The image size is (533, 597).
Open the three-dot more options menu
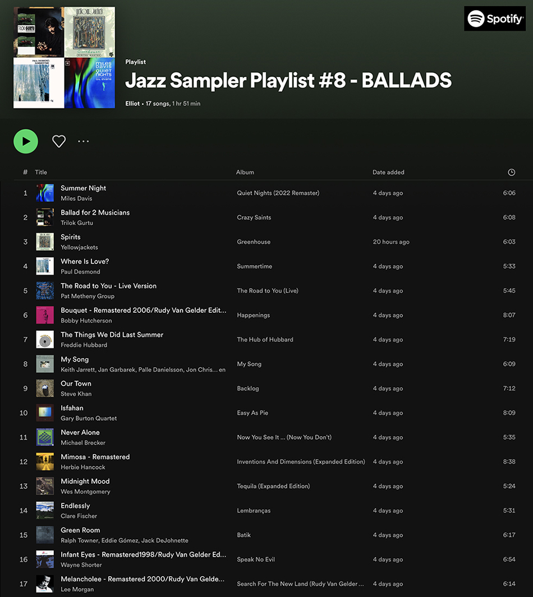(x=84, y=141)
